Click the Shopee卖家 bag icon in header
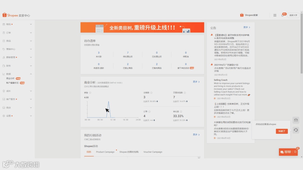This screenshot has height=170, width=303. point(242,15)
